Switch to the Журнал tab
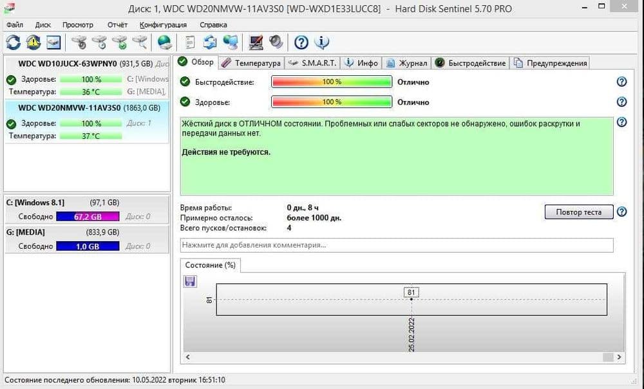The width and height of the screenshot is (644, 389). pos(406,63)
